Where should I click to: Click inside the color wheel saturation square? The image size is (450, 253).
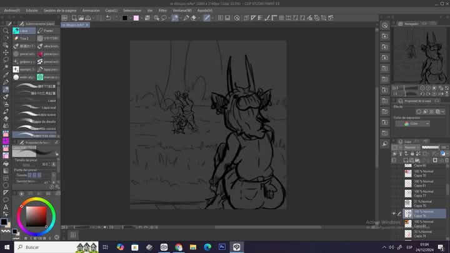pyautogui.click(x=36, y=217)
